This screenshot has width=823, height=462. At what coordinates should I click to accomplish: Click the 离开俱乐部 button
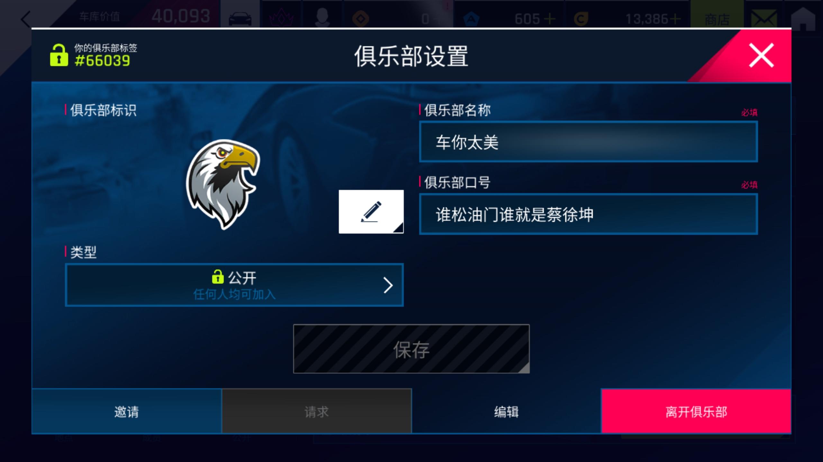coord(696,411)
